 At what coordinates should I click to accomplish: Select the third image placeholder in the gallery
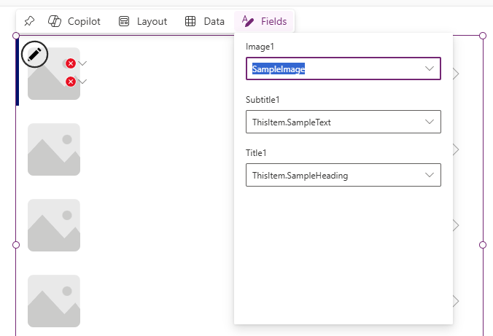(54, 225)
